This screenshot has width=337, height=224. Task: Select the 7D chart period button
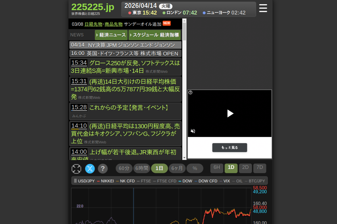click(x=260, y=168)
